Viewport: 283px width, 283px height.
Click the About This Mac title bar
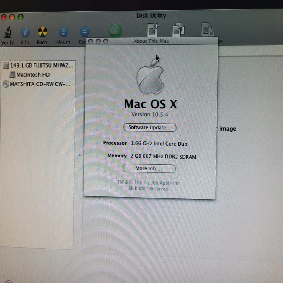click(x=151, y=41)
